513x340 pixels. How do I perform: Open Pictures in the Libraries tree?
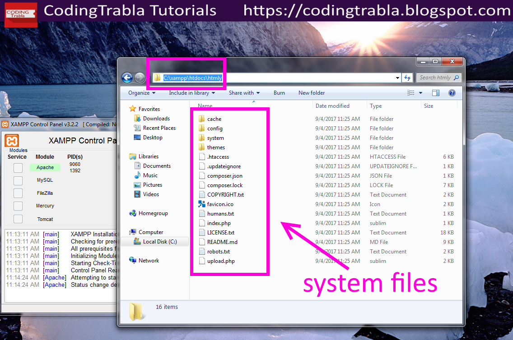[x=153, y=185]
